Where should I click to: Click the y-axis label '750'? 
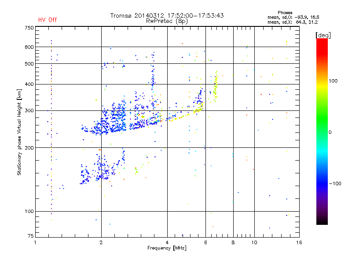[x=29, y=28]
